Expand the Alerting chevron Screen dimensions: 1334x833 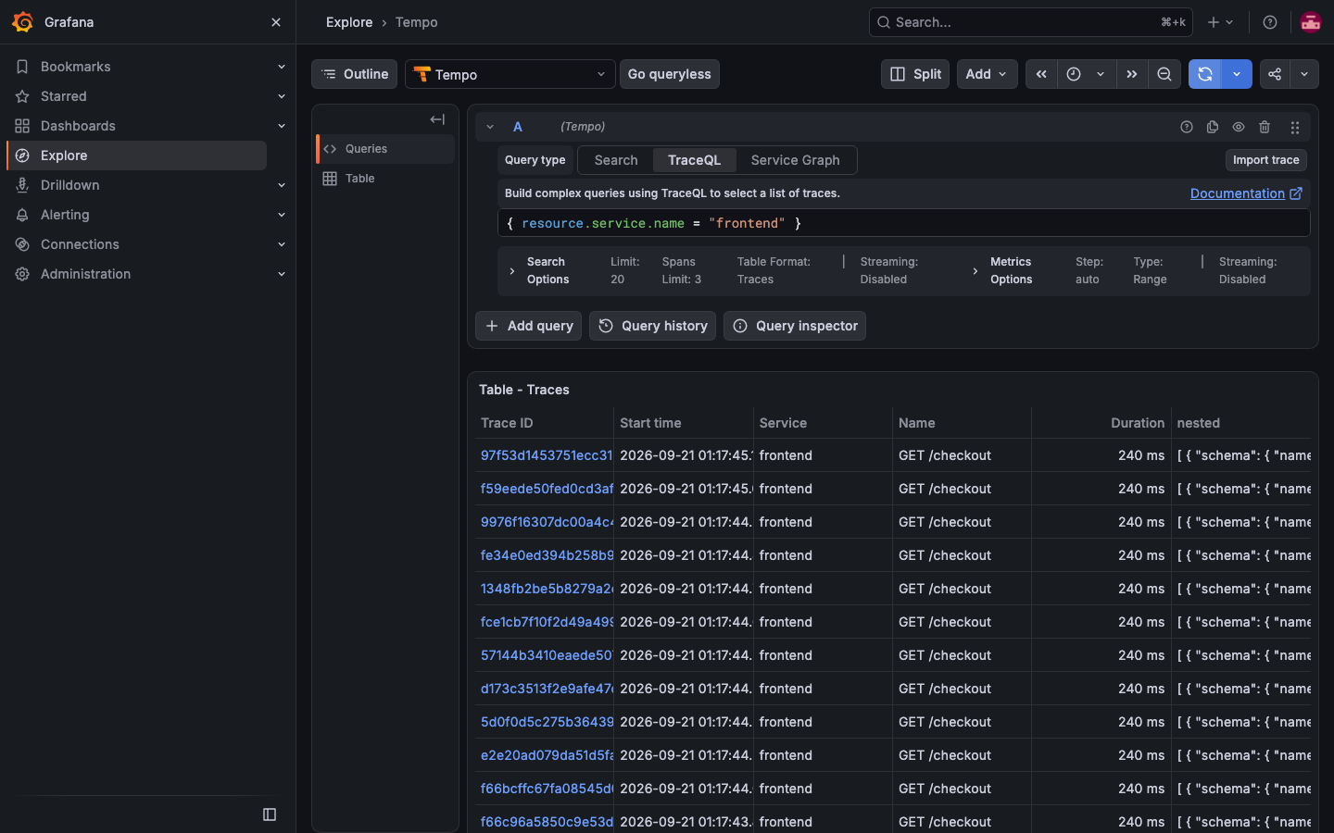[282, 215]
